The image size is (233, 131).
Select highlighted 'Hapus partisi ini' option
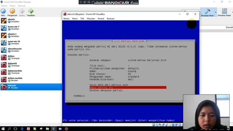click(x=128, y=87)
